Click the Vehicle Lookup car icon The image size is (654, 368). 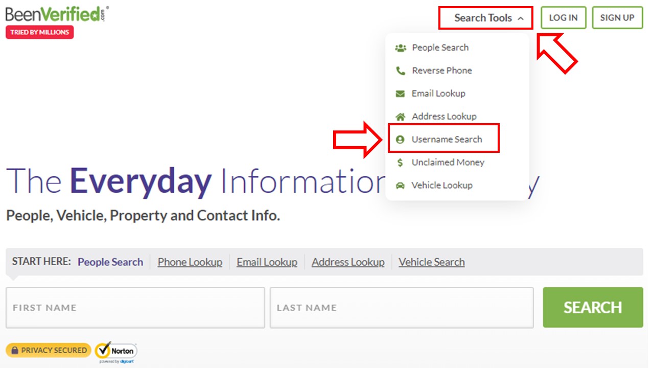(x=401, y=186)
